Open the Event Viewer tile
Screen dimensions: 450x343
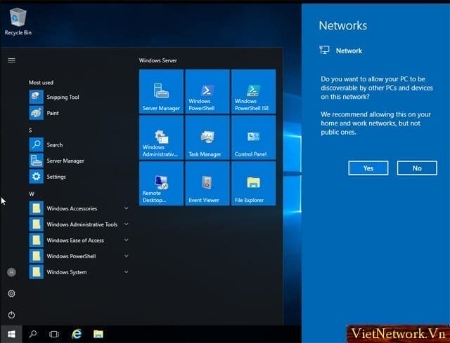(x=207, y=184)
